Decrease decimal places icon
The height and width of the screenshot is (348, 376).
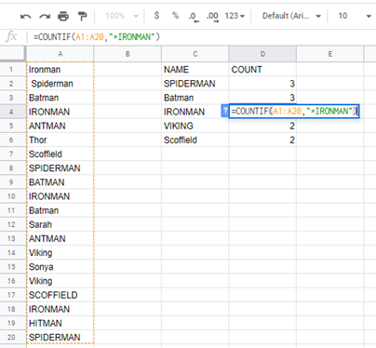[194, 16]
